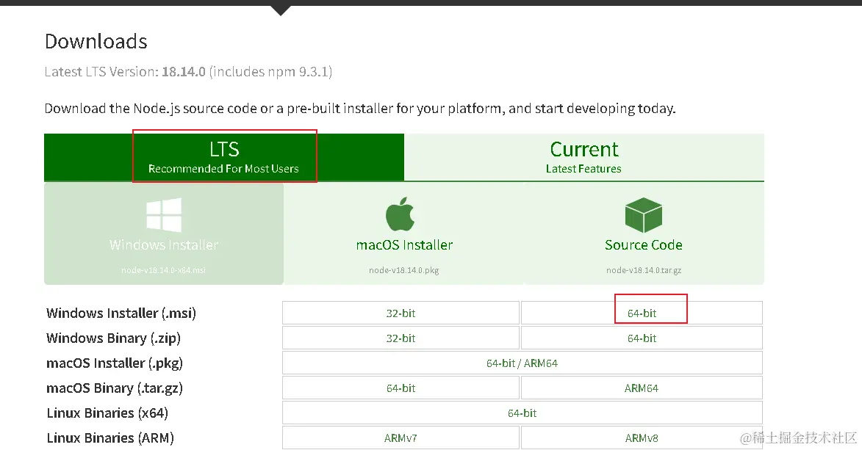Viewport: 862px width, 450px height.
Task: Click Windows Binary (.zip) row label
Action: tap(113, 338)
